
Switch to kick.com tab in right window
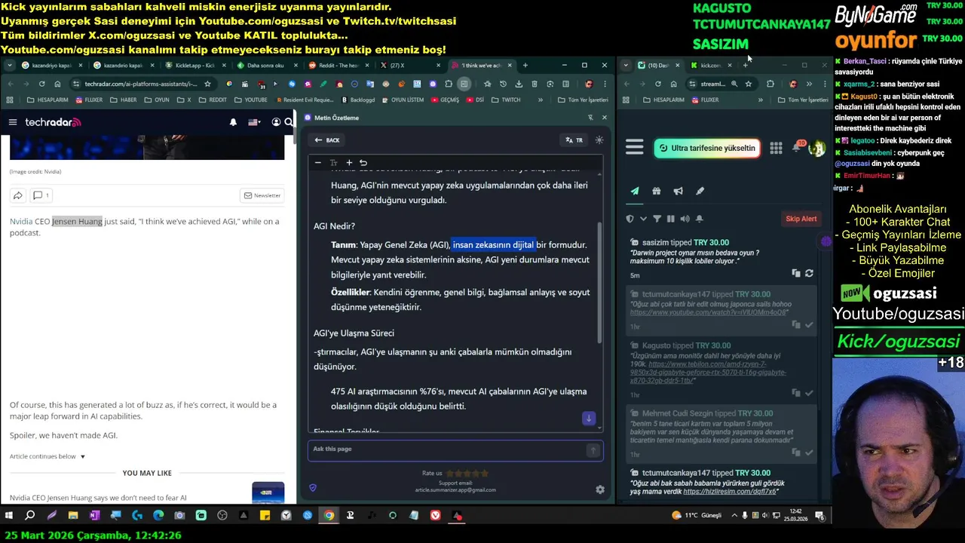pos(711,66)
